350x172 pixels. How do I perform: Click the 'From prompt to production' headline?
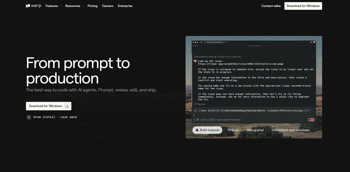click(78, 70)
